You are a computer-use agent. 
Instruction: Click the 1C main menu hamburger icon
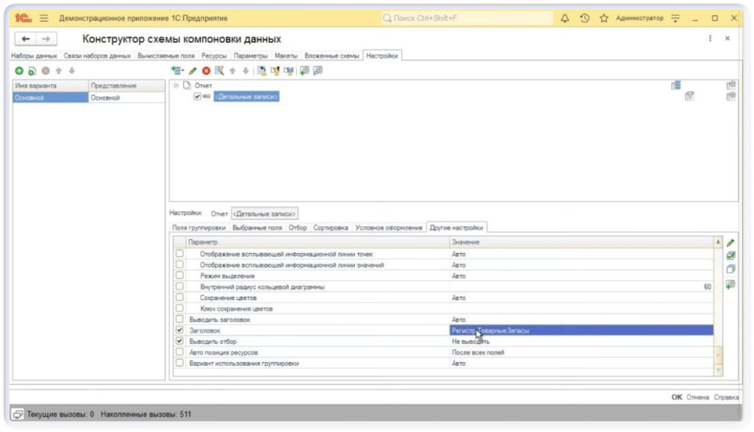click(44, 18)
